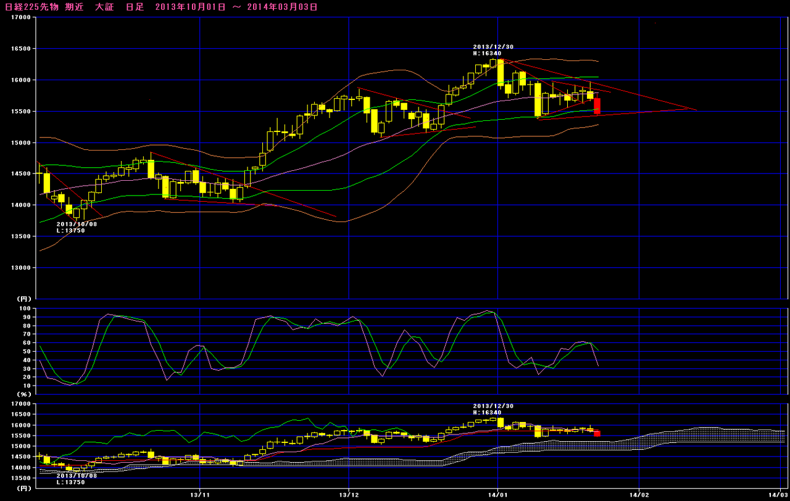Click "16500" on the top price chart axis
The height and width of the screenshot is (501, 790).
tap(21, 49)
